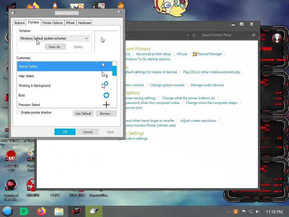
Task: Open the Pointer Options tab
Action: (x=52, y=23)
